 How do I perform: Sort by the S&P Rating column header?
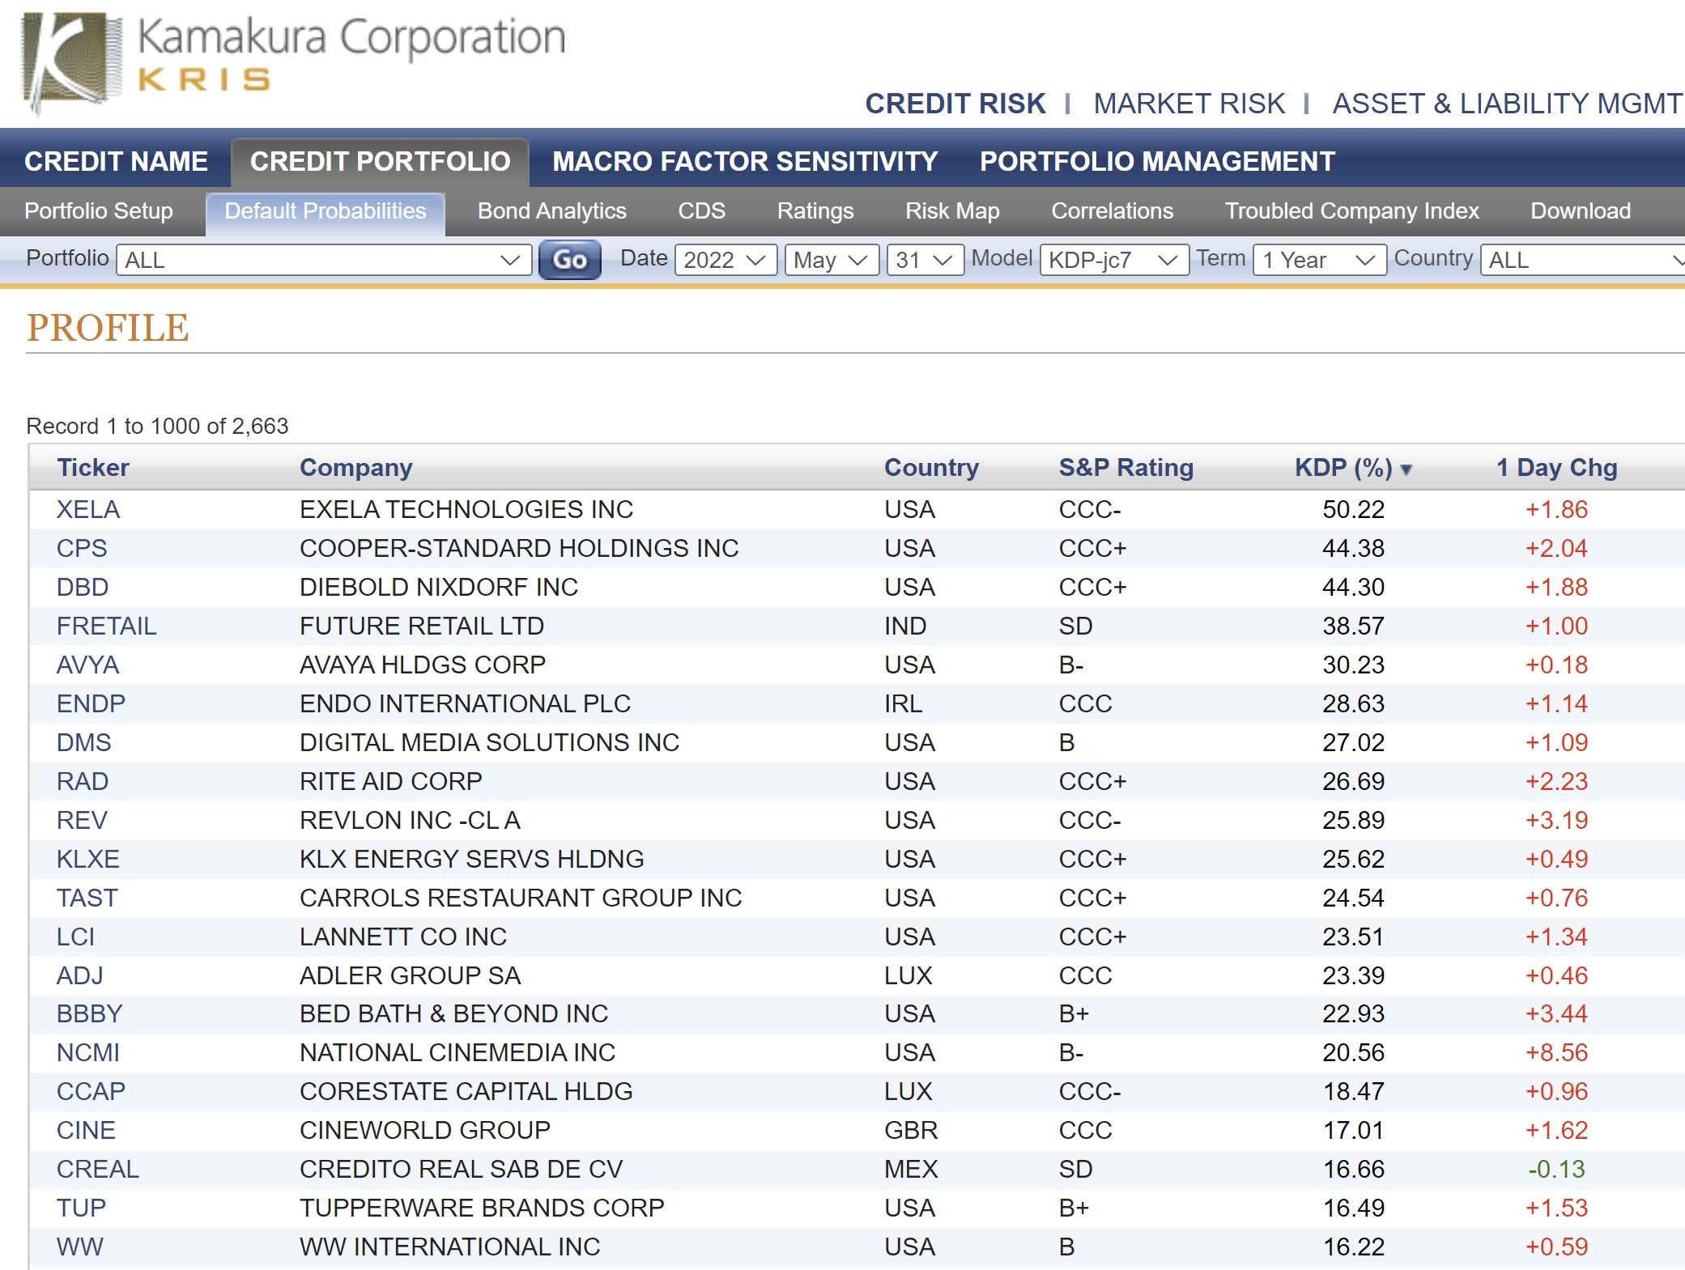pos(1125,467)
